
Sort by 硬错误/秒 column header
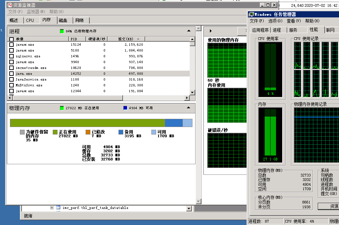pos(97,39)
